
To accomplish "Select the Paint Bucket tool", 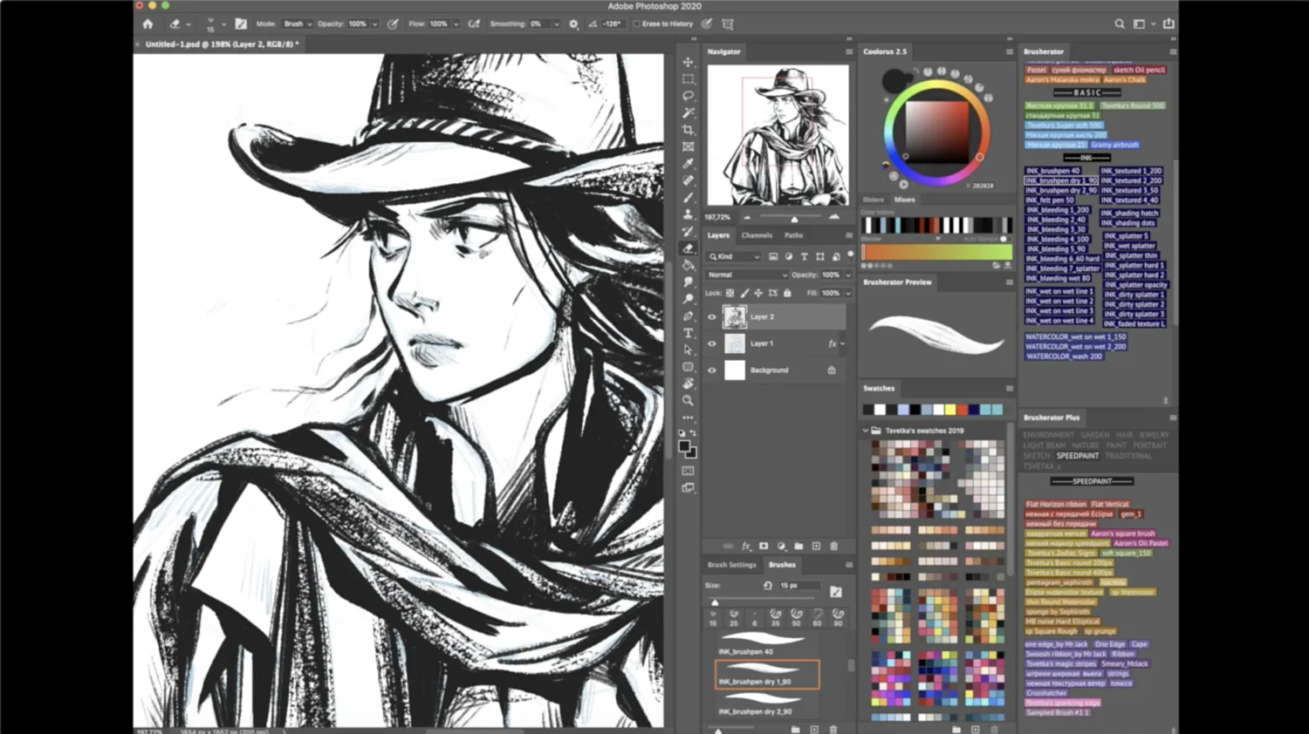I will click(688, 265).
